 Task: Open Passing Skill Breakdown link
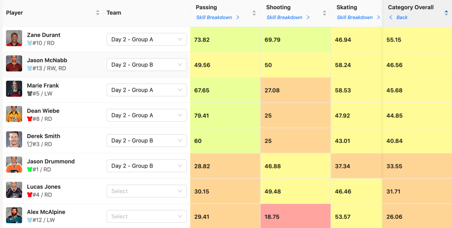217,18
